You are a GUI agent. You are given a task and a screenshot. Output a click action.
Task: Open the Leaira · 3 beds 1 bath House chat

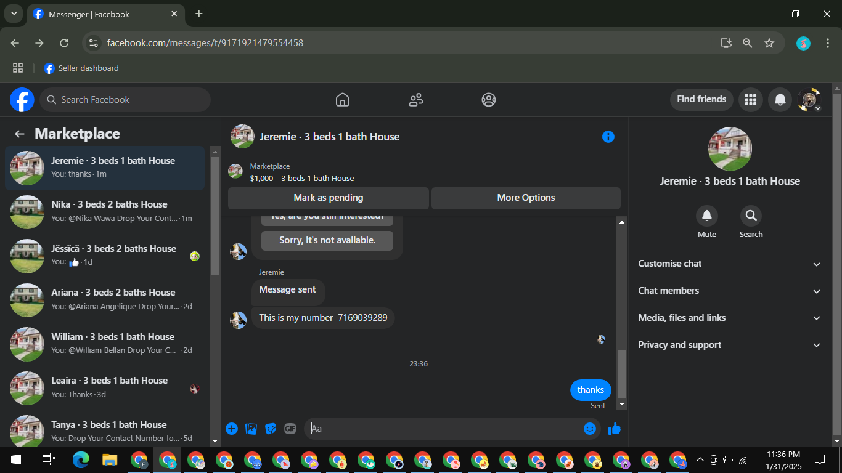click(x=105, y=388)
